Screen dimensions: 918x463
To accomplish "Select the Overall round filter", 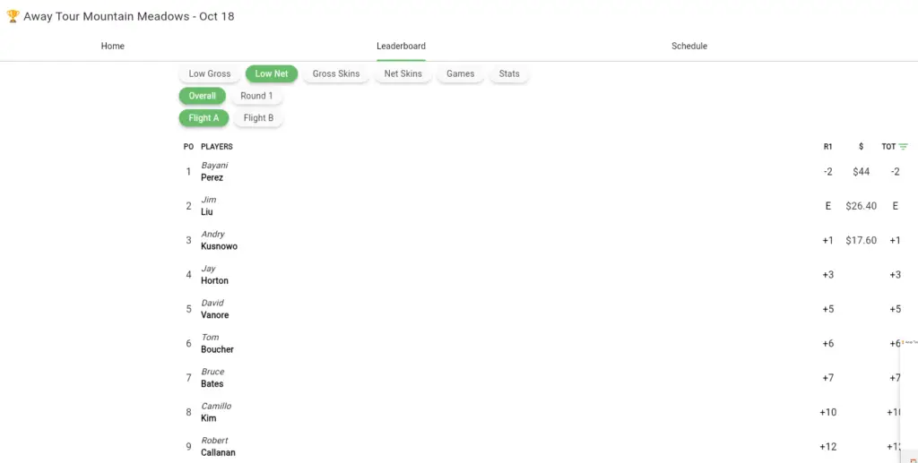I will (203, 96).
